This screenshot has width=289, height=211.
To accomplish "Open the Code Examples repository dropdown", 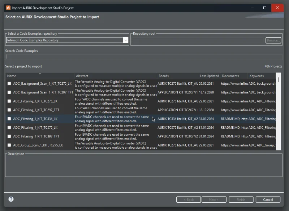I will tap(126, 40).
